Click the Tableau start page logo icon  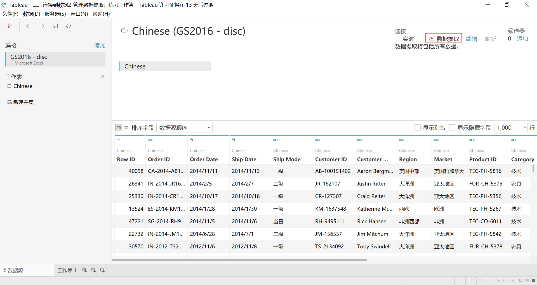tap(10, 26)
